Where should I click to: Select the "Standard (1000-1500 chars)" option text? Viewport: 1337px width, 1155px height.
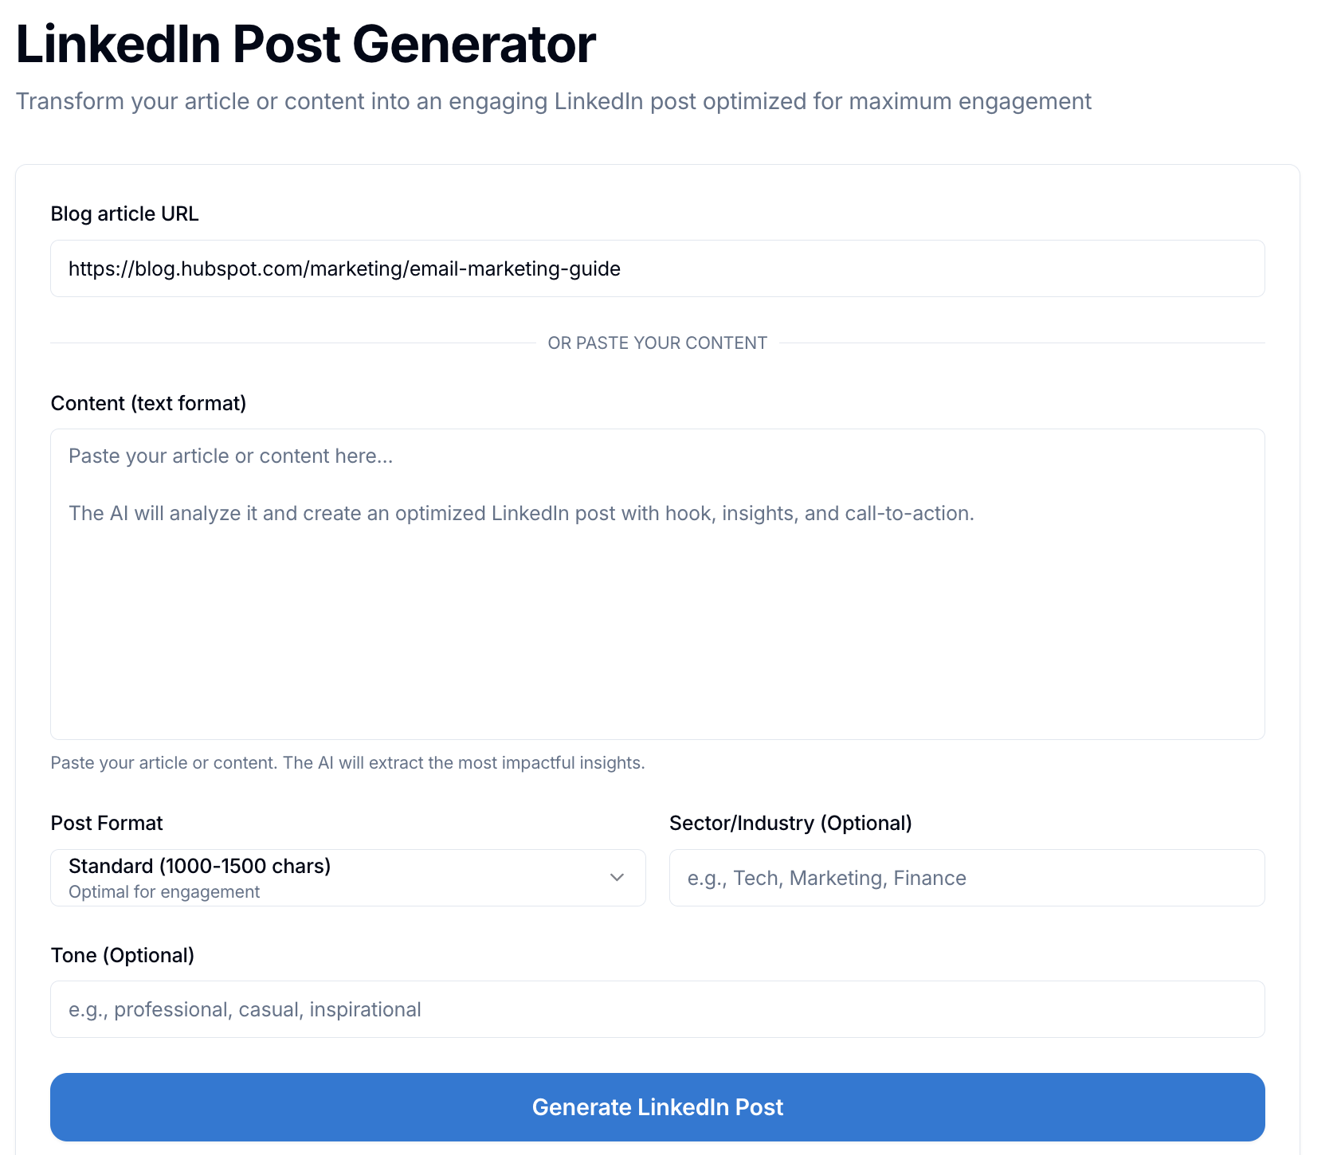click(x=199, y=866)
